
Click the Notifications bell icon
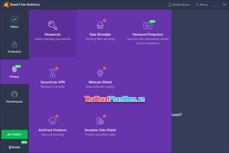coord(170,5)
